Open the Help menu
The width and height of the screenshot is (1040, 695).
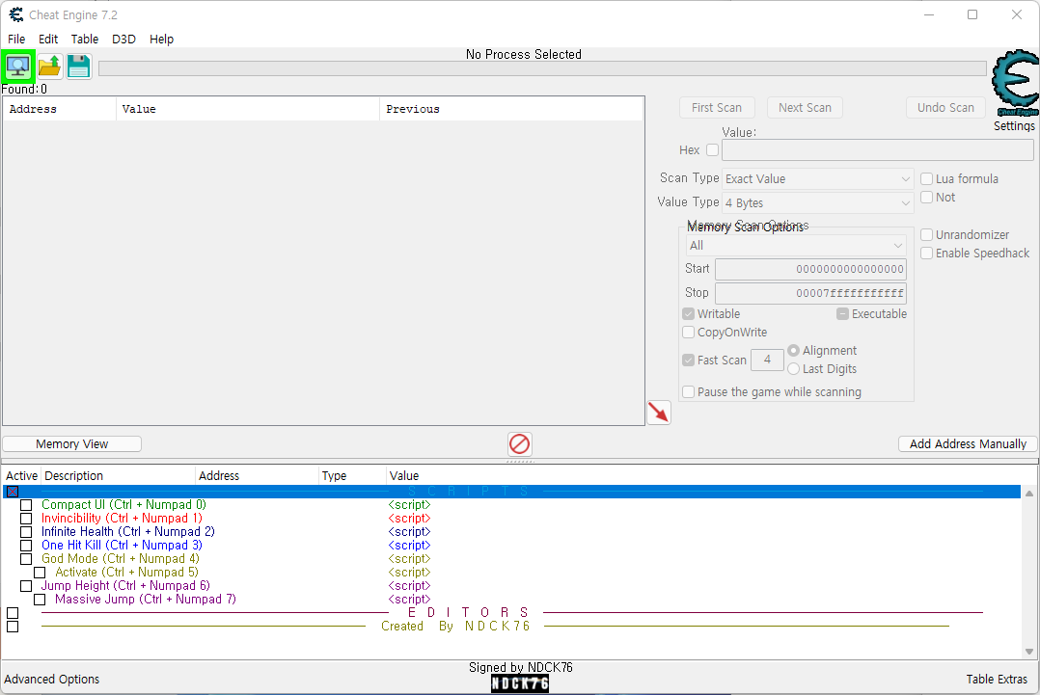tap(161, 40)
